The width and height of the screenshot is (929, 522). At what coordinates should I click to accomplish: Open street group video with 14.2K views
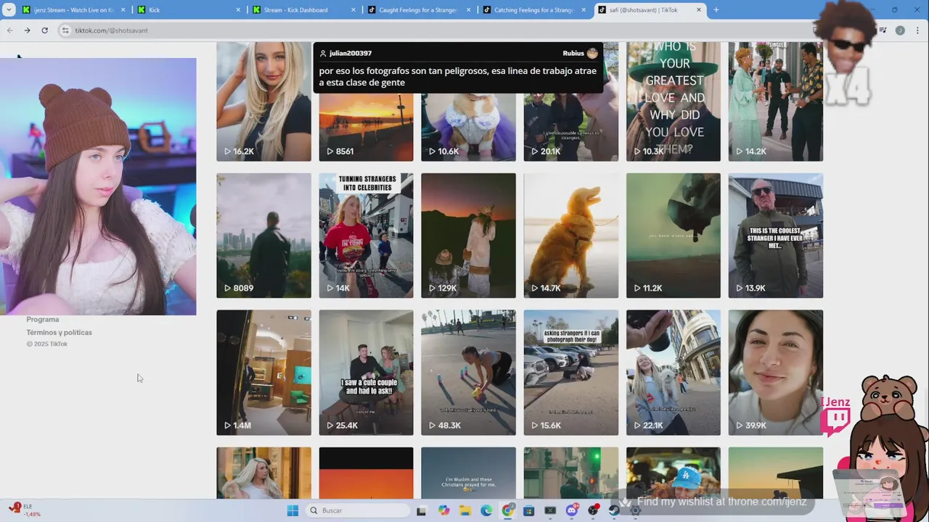[776, 101]
